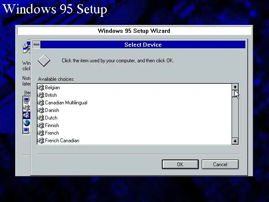Click the list scrollbar up arrow

point(235,87)
